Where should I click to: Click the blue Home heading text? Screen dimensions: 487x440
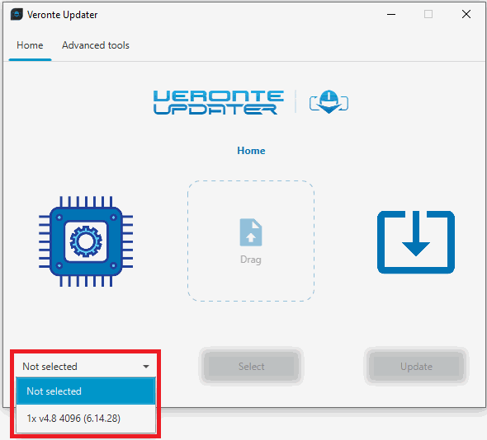point(251,151)
